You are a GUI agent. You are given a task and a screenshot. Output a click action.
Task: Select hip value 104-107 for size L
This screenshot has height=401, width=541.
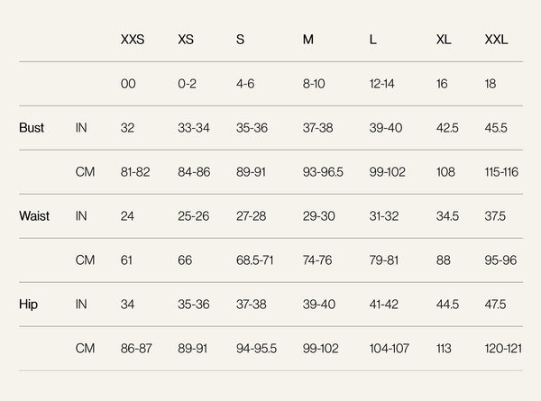point(390,349)
